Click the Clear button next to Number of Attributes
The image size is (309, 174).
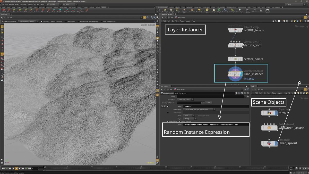point(209,102)
